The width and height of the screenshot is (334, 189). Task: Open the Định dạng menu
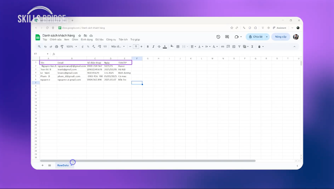click(87, 40)
